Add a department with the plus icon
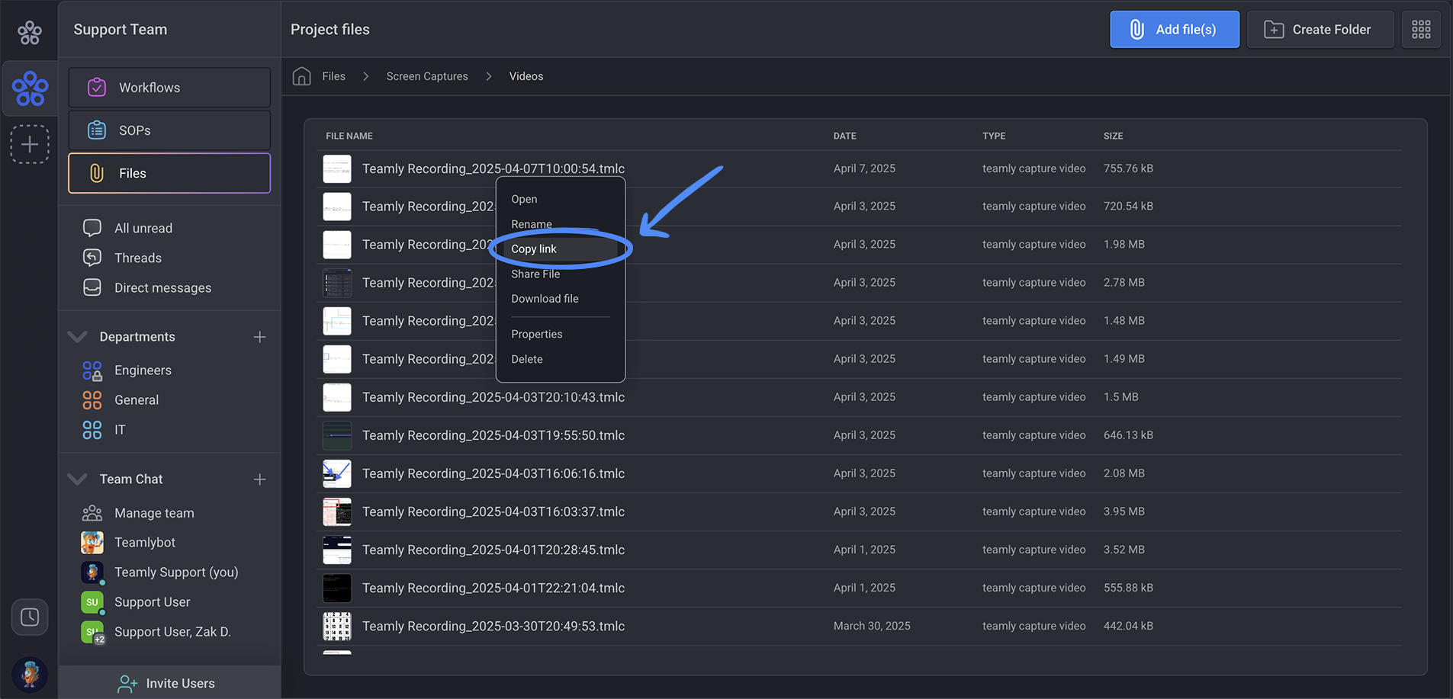 [260, 337]
